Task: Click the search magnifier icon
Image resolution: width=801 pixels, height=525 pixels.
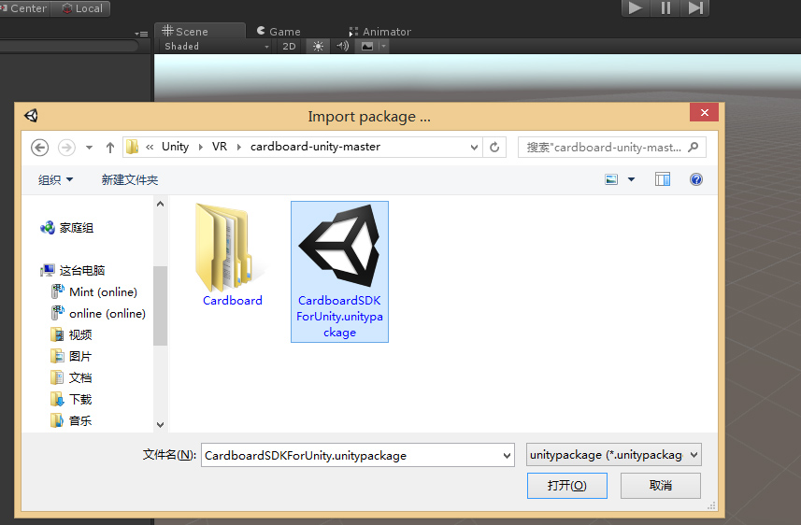Action: [694, 147]
